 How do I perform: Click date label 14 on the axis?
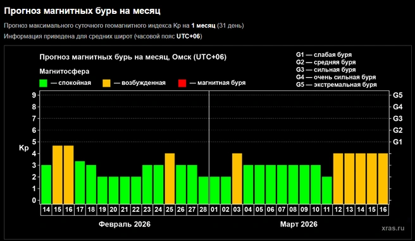(x=46, y=210)
